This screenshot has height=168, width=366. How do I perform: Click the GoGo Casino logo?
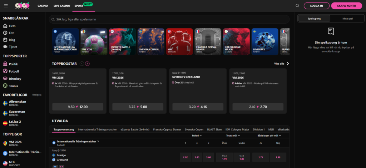coord(23,6)
